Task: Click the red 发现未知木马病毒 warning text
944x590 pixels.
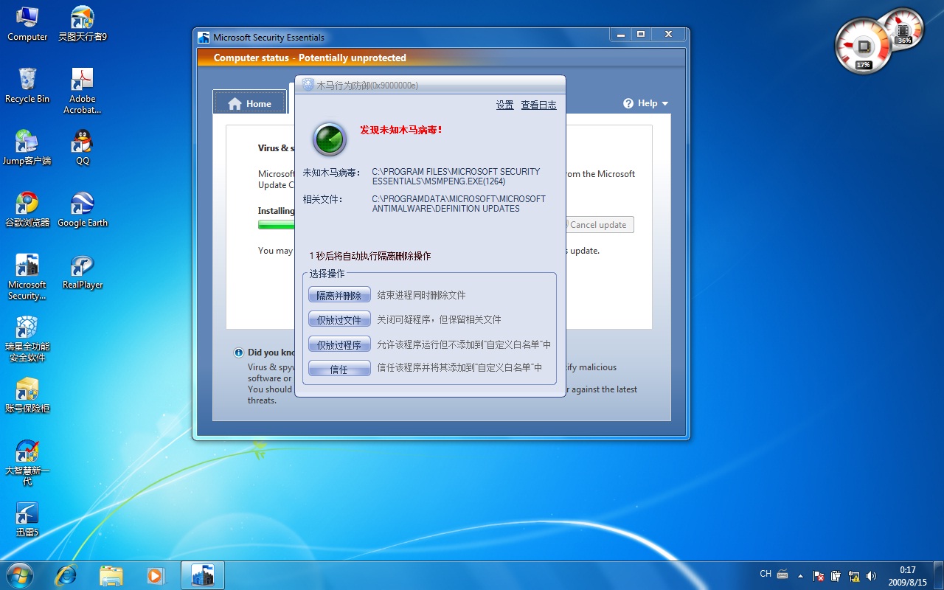Action: pos(401,130)
